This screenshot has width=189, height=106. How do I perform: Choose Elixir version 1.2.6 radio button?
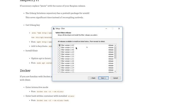click(x=60, y=63)
